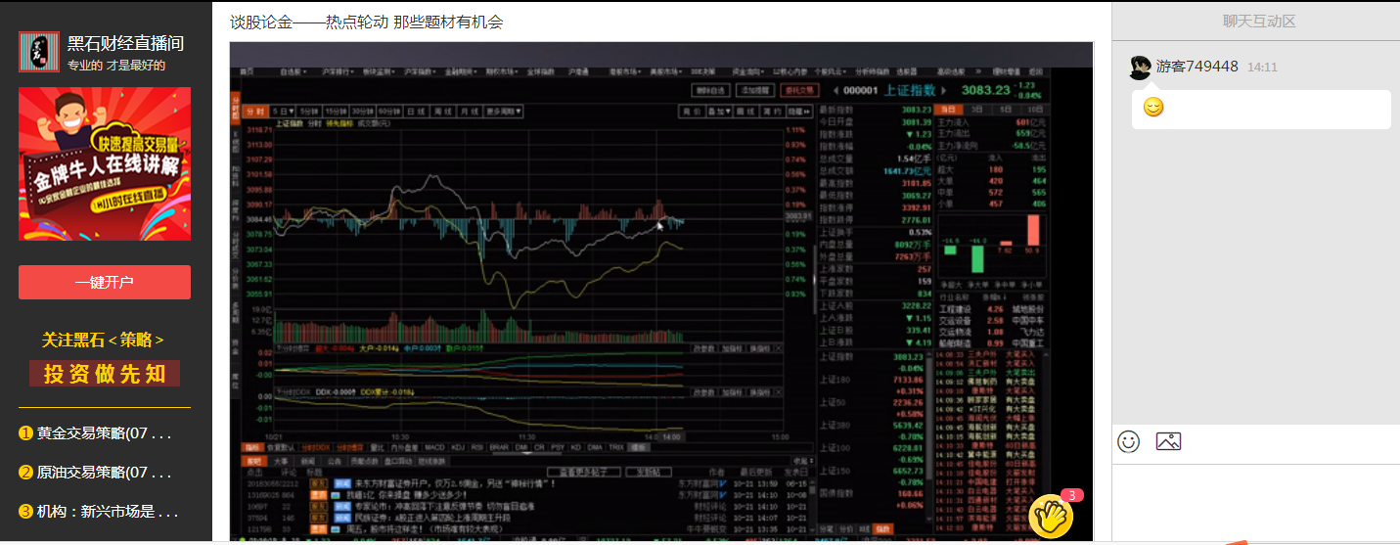This screenshot has height=545, width=1400.
Task: Click 全球指数 in the top menu
Action: pos(541,71)
